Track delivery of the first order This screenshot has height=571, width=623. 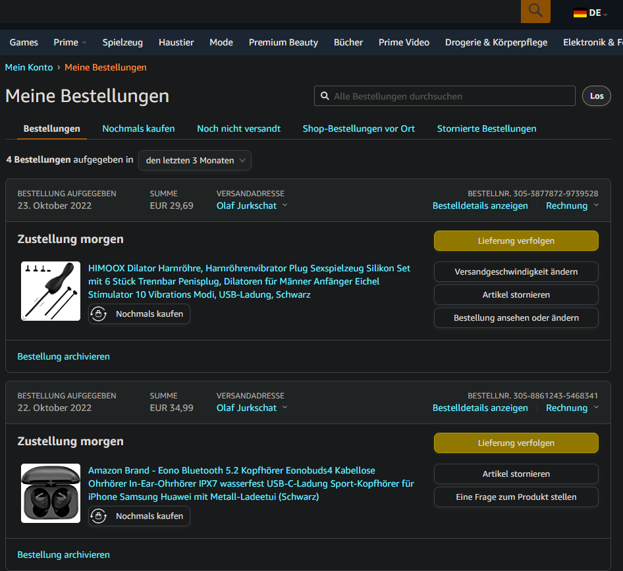(x=516, y=241)
